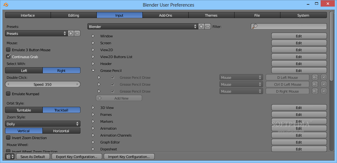The width and height of the screenshot is (337, 163).
Task: Collapse the Grease Pencil section
Action: pyautogui.click(x=93, y=70)
